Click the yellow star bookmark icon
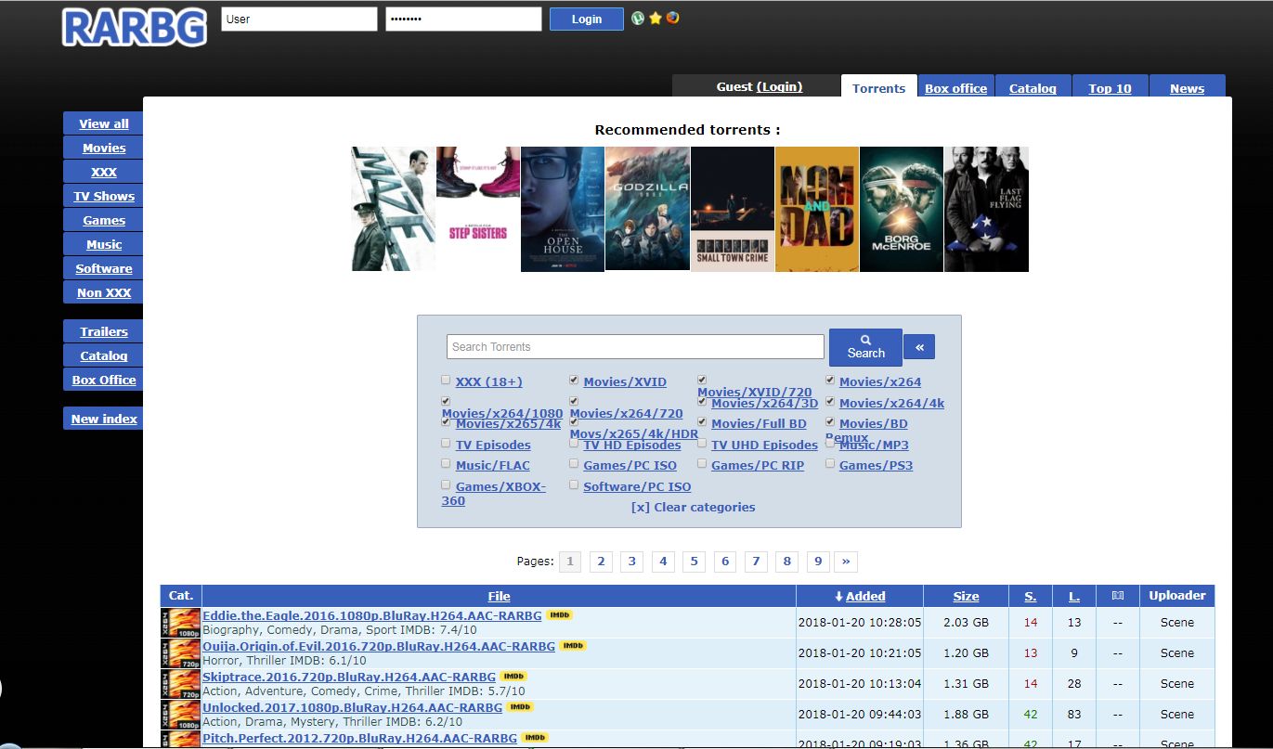This screenshot has width=1273, height=749. [656, 18]
